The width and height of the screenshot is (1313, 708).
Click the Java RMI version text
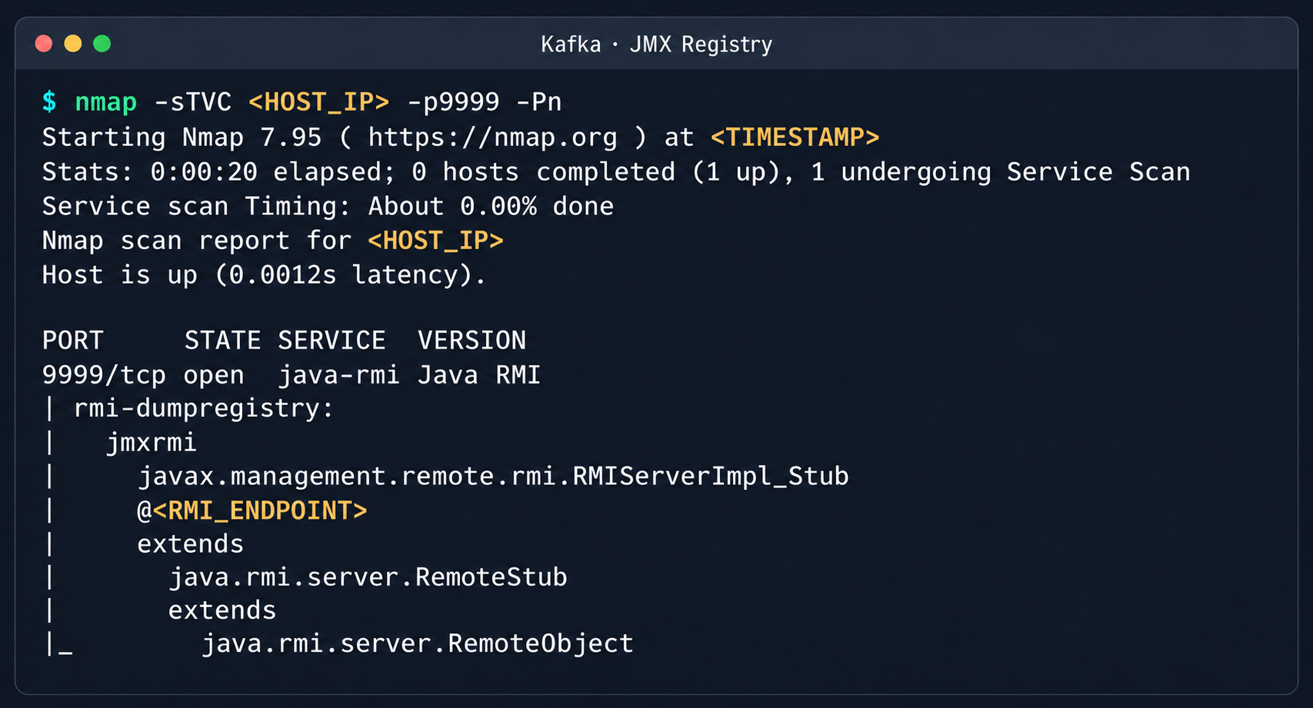(479, 375)
